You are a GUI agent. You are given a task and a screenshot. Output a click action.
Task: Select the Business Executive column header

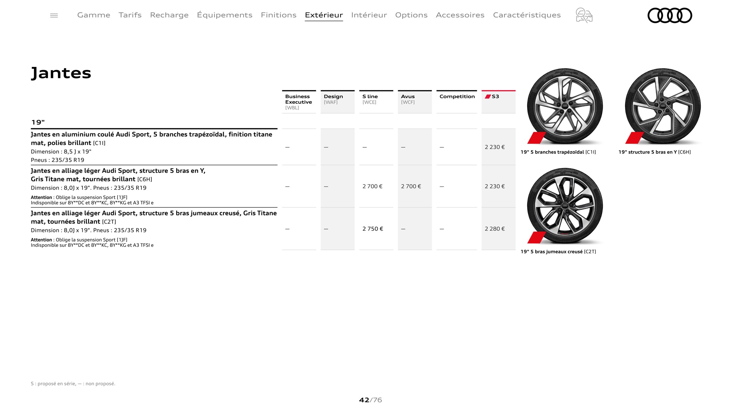click(x=299, y=102)
